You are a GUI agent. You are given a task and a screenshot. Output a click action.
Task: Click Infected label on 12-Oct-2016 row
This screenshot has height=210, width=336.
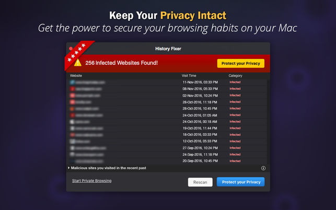[235, 141]
